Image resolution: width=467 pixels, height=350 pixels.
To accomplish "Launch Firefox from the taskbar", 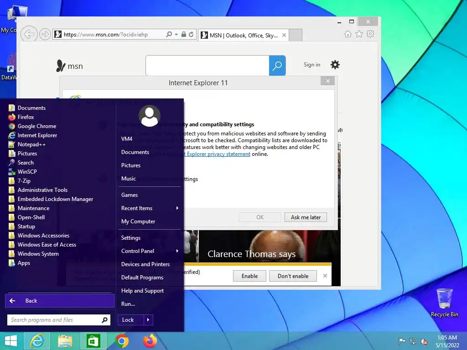I will pyautogui.click(x=150, y=341).
